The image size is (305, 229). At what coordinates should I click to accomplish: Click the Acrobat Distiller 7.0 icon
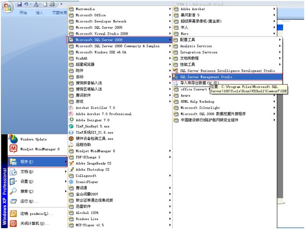click(x=71, y=108)
